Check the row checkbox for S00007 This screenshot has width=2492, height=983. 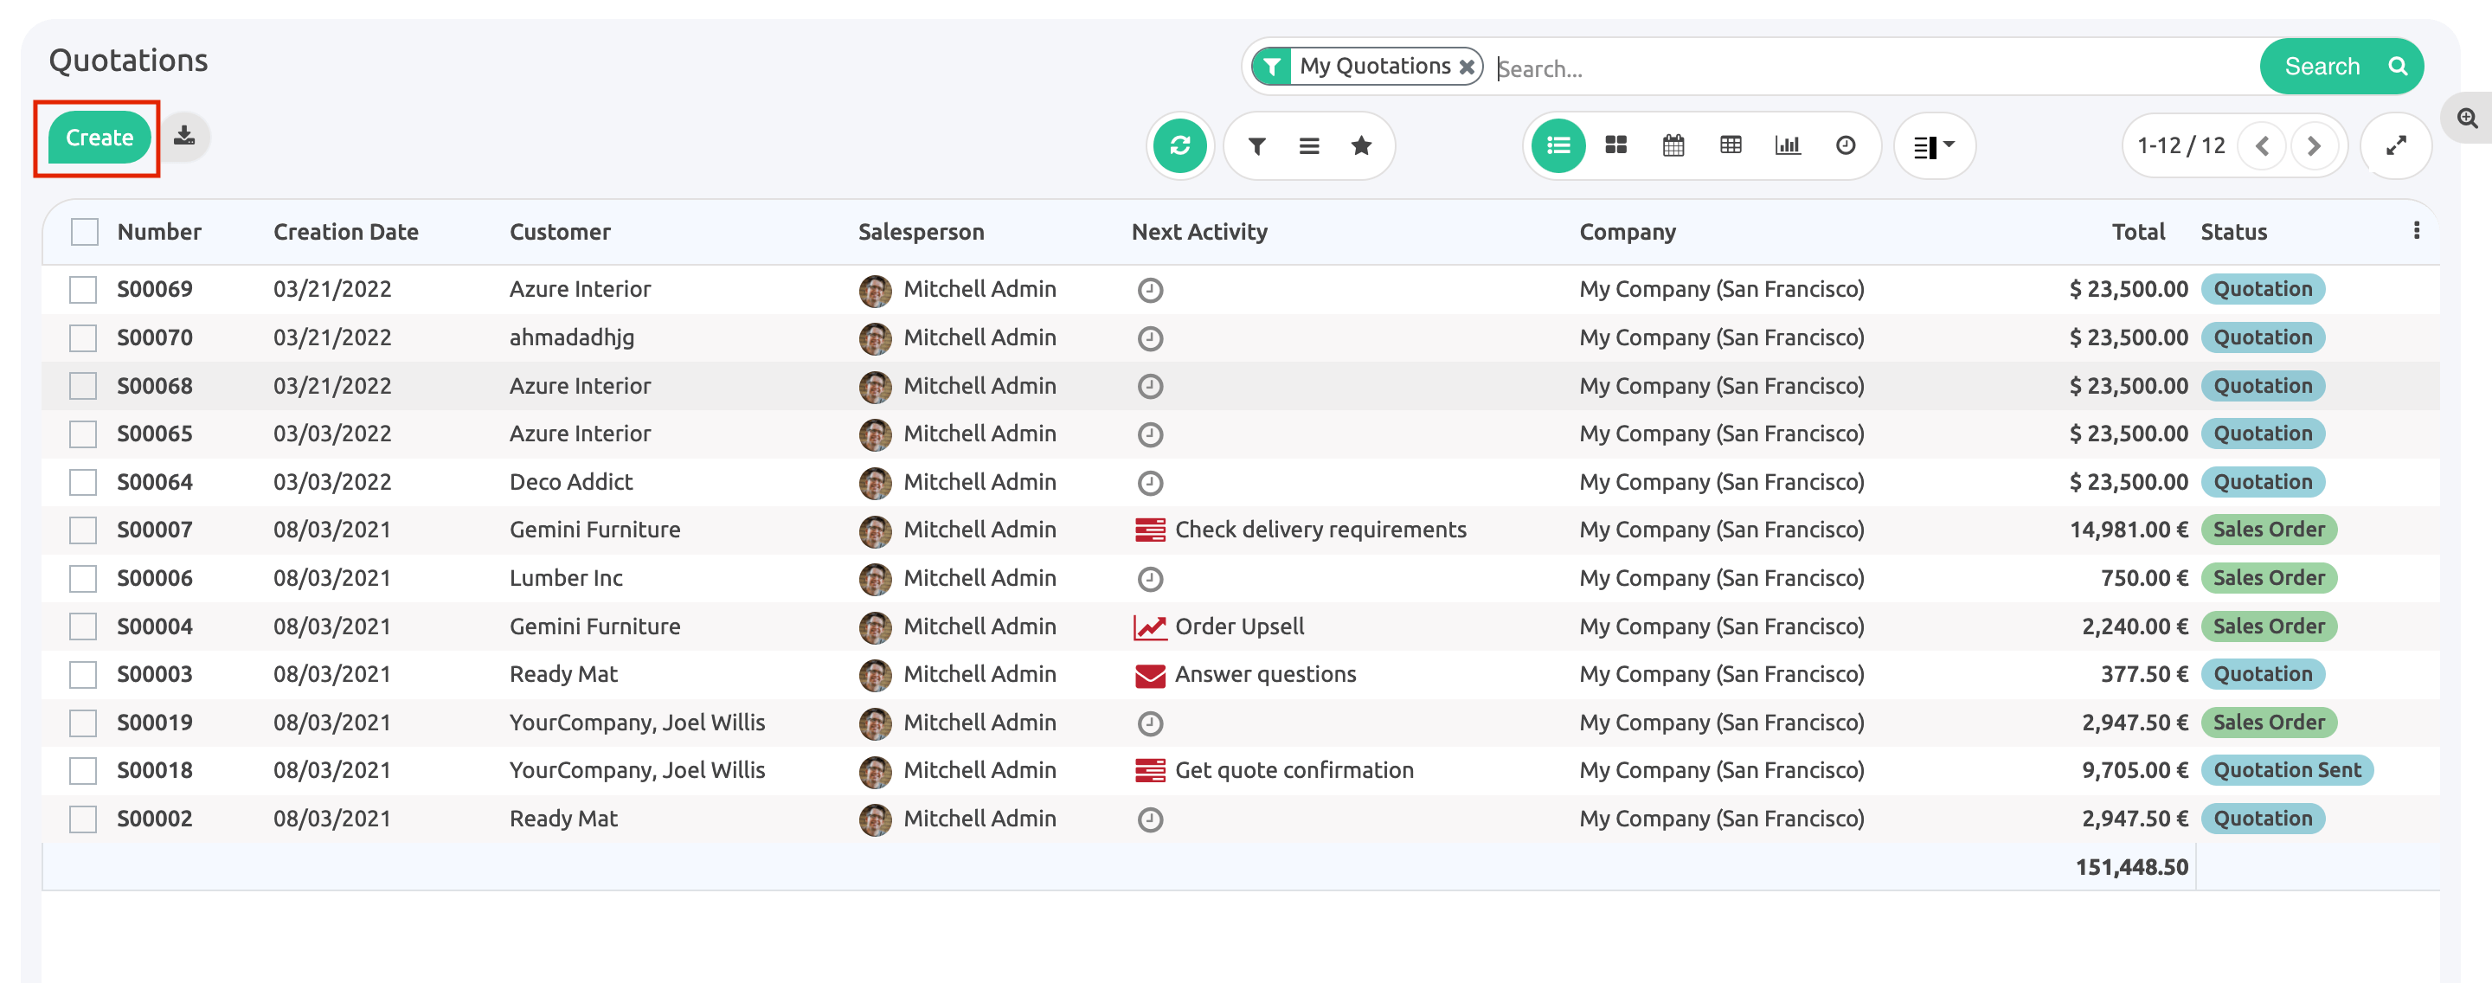tap(83, 530)
